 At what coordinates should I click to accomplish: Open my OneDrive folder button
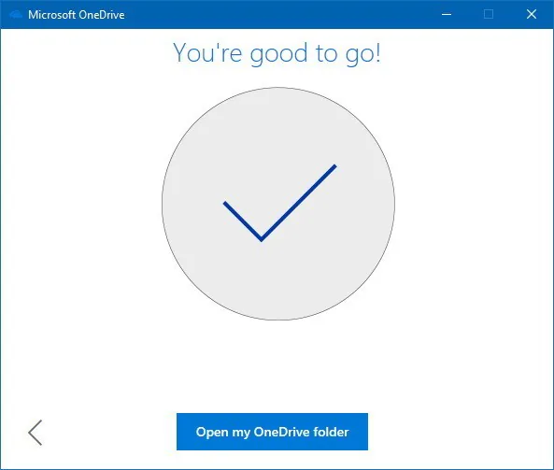pyautogui.click(x=272, y=432)
